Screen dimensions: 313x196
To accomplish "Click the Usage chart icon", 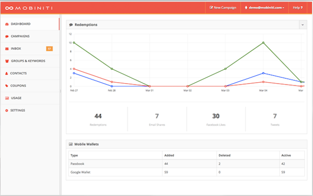I will [7, 98].
